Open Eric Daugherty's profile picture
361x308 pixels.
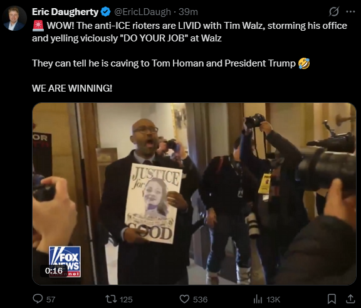click(14, 18)
